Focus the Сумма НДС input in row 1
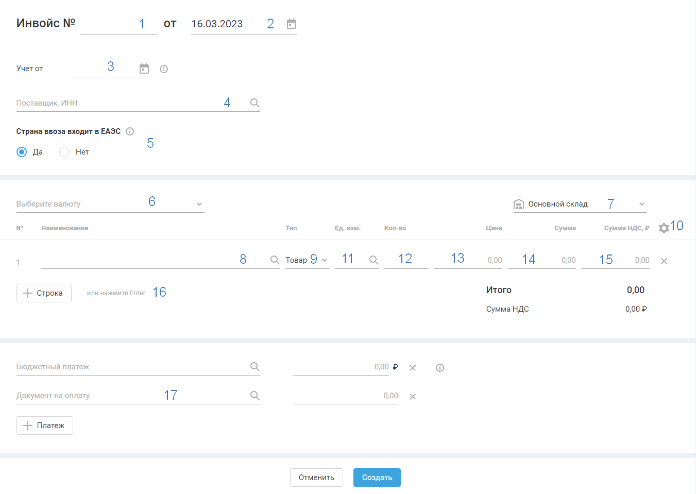The image size is (696, 494). pos(615,260)
